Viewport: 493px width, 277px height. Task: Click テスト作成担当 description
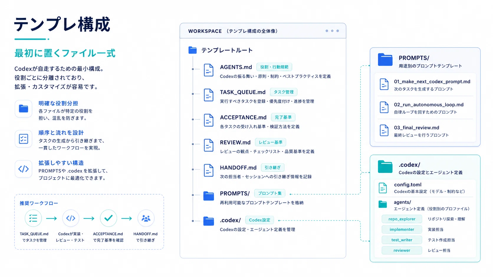441,240
